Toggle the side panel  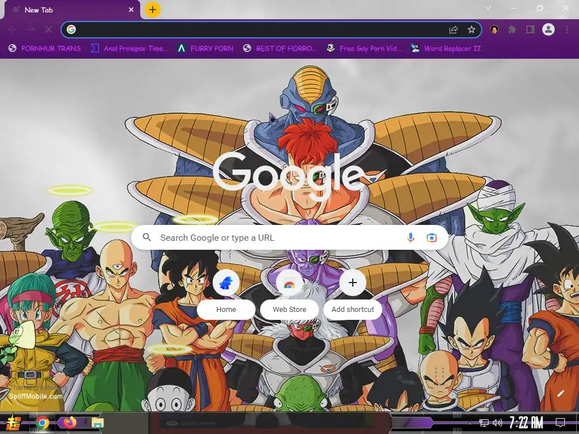click(530, 29)
